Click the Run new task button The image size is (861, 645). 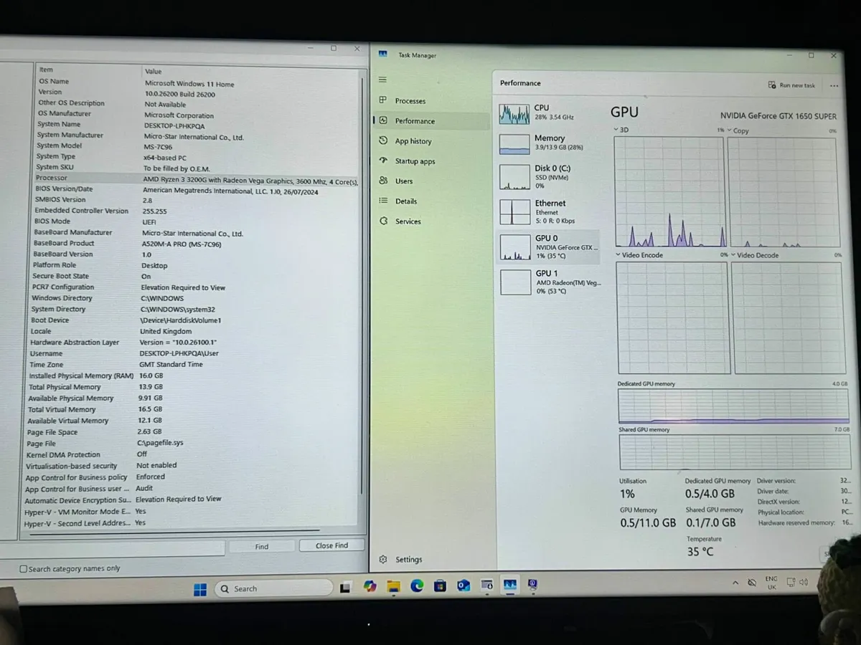pyautogui.click(x=791, y=85)
